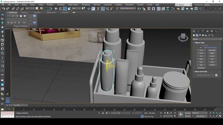Click the Redo arrow in main toolbar
Viewport: 223px width, 125px height.
[x=8, y=9]
